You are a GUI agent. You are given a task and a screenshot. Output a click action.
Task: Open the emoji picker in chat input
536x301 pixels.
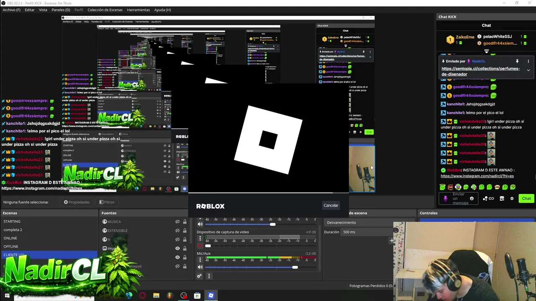[x=472, y=199]
